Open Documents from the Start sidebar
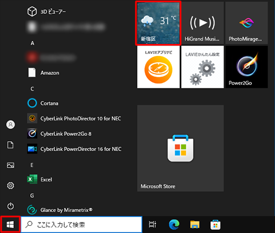Image resolution: width=275 pixels, height=233 pixels. coord(10,145)
